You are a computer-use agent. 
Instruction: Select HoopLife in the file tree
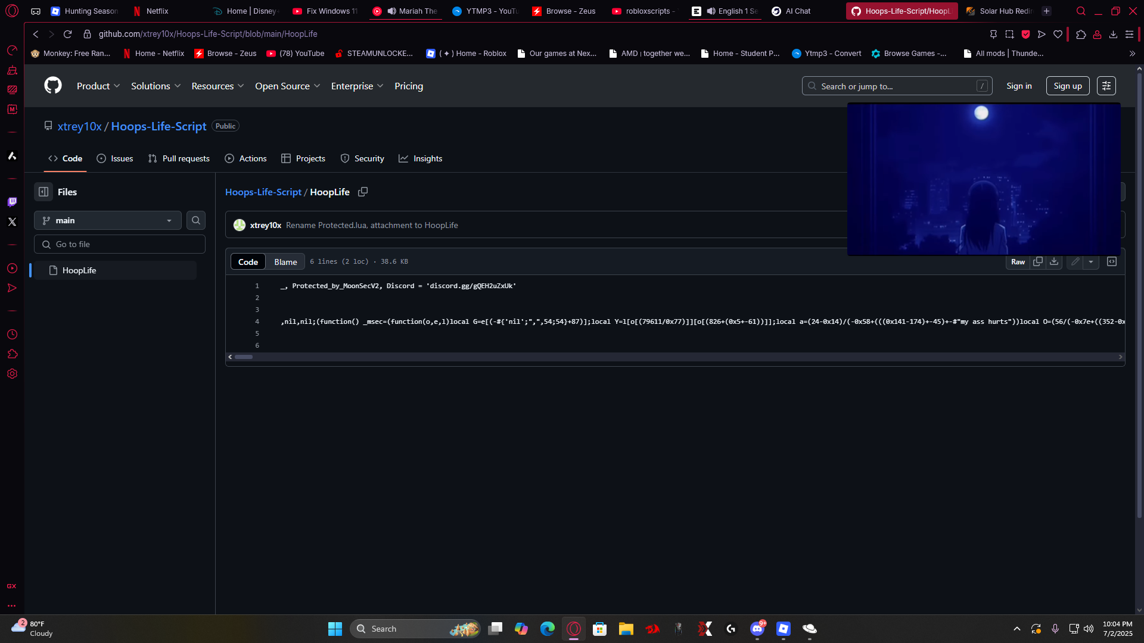tap(115, 270)
